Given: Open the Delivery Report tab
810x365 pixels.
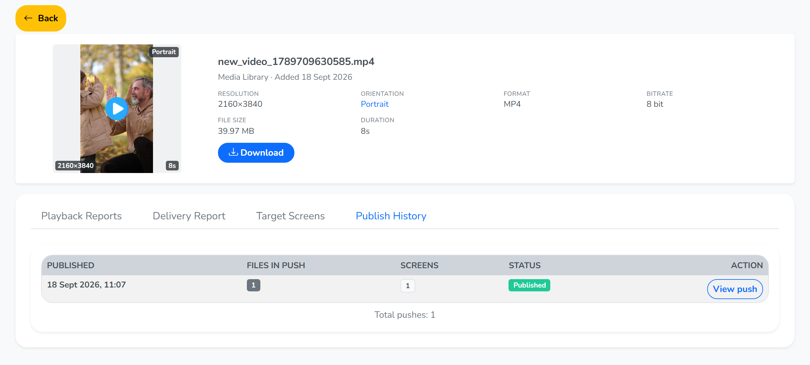Looking at the screenshot, I should click(189, 216).
